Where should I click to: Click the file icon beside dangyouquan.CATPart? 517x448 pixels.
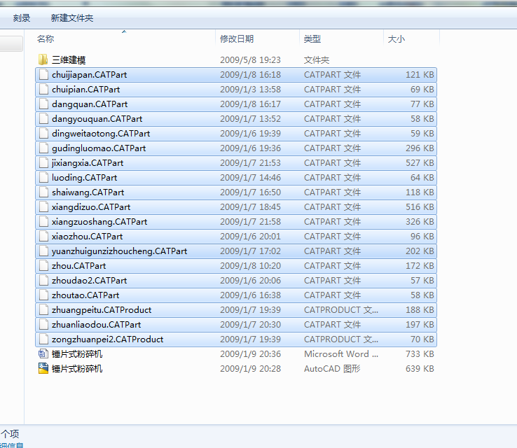tap(43, 118)
